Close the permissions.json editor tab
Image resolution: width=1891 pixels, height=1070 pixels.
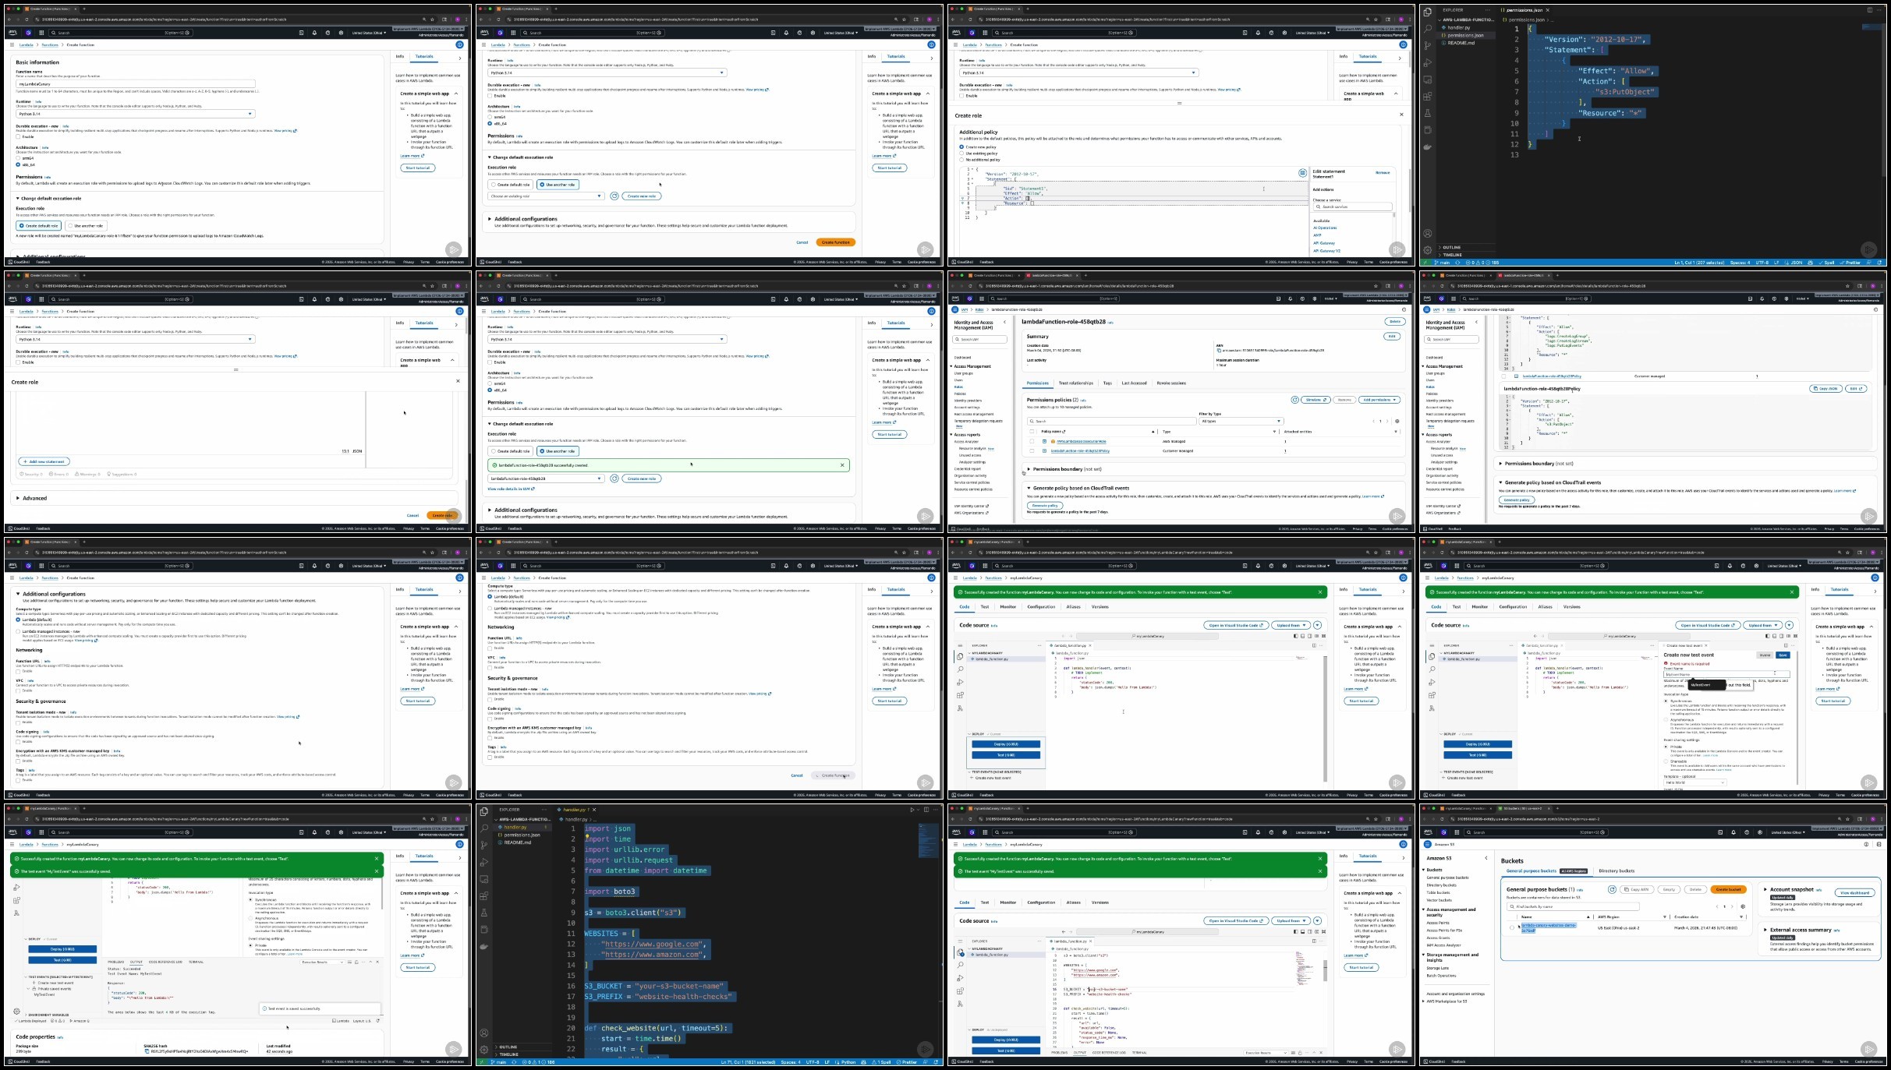(1548, 10)
